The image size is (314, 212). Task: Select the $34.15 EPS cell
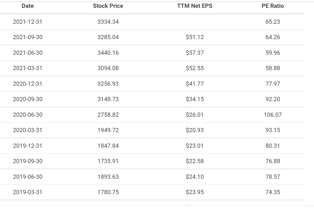[195, 99]
